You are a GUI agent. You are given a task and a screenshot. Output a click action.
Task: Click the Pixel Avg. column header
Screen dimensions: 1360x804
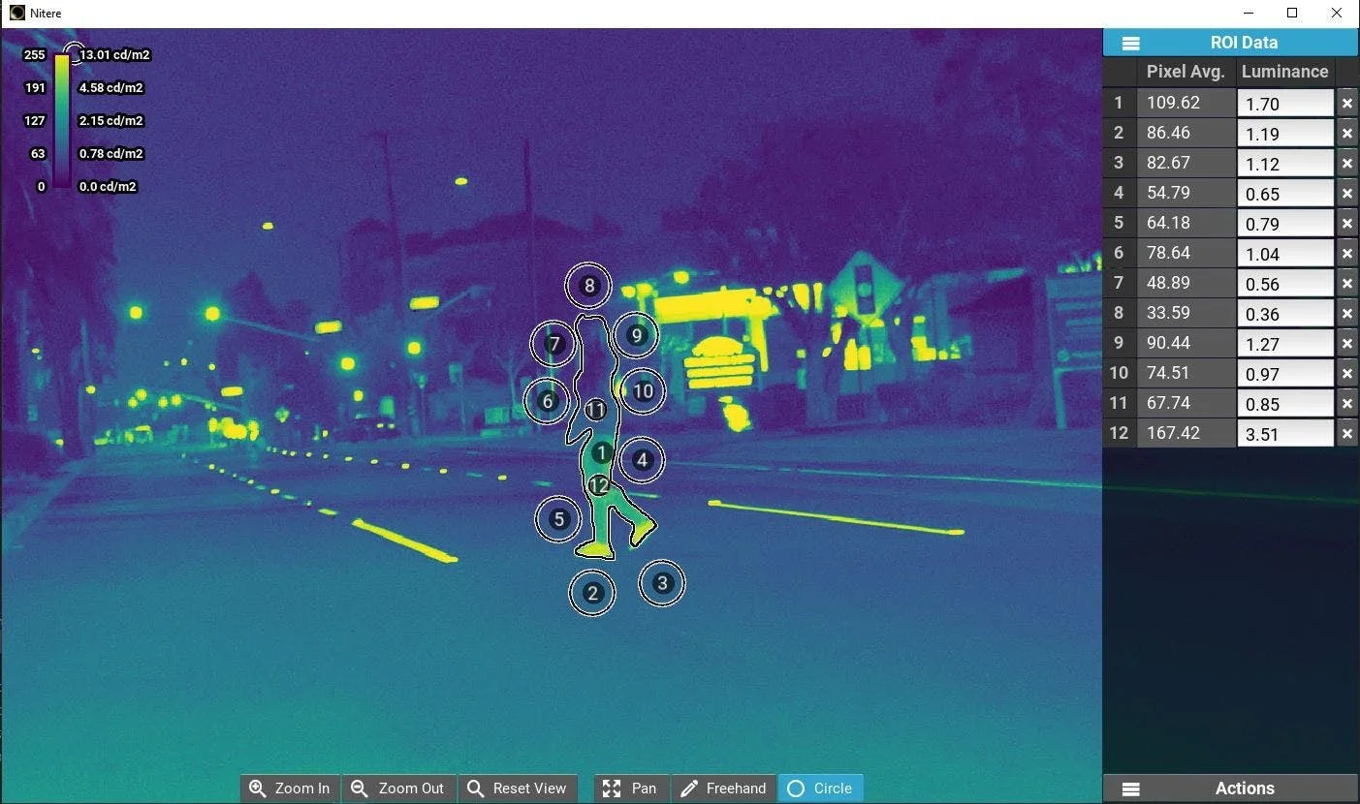1186,72
